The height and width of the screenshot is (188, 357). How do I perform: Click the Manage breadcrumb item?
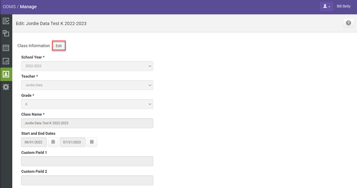coord(28,7)
